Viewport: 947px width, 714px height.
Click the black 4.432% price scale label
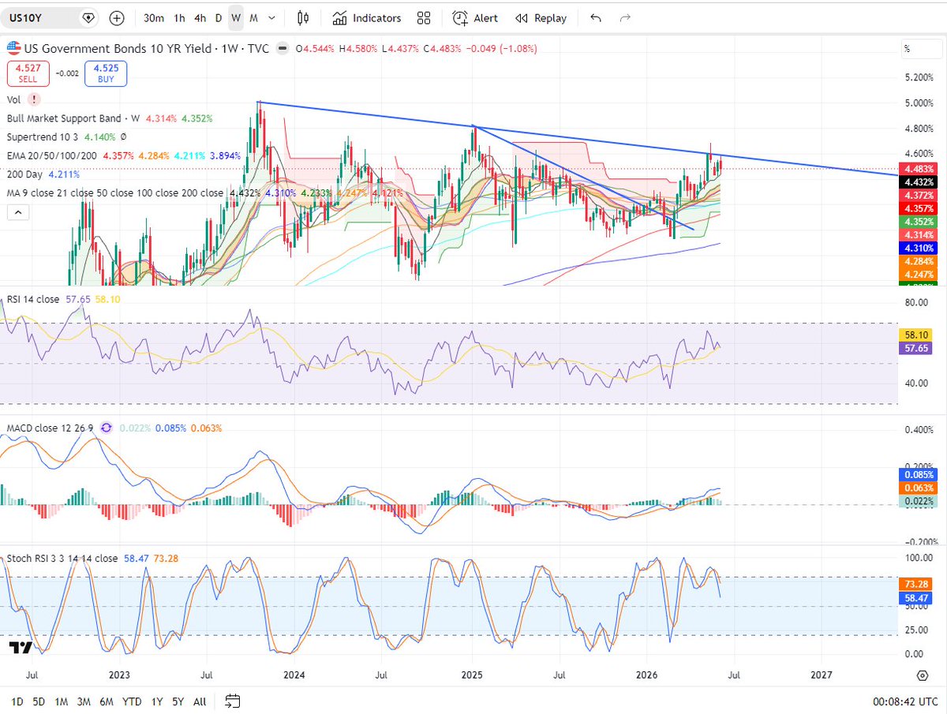coord(918,182)
